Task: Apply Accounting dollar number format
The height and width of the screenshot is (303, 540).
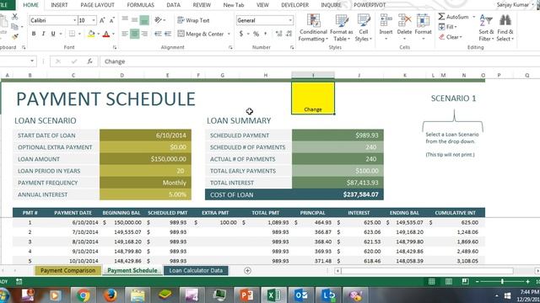Action: click(241, 34)
